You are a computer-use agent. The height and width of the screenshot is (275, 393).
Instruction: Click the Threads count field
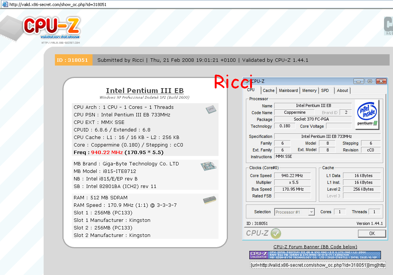point(374,212)
